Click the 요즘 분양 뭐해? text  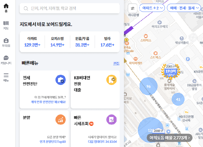point(56,137)
